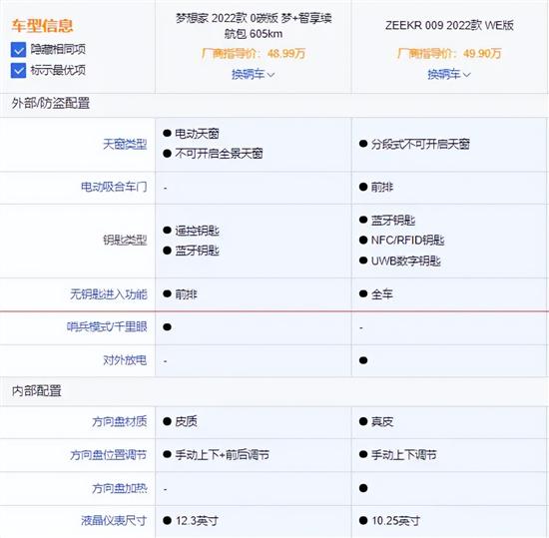
Task: Click the 手动上下+前后调节 value
Action: 222,455
